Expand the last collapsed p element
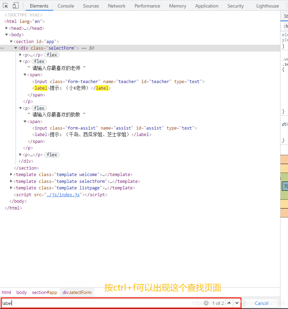Image resolution: width=288 pixels, height=309 pixels. coord(20,154)
